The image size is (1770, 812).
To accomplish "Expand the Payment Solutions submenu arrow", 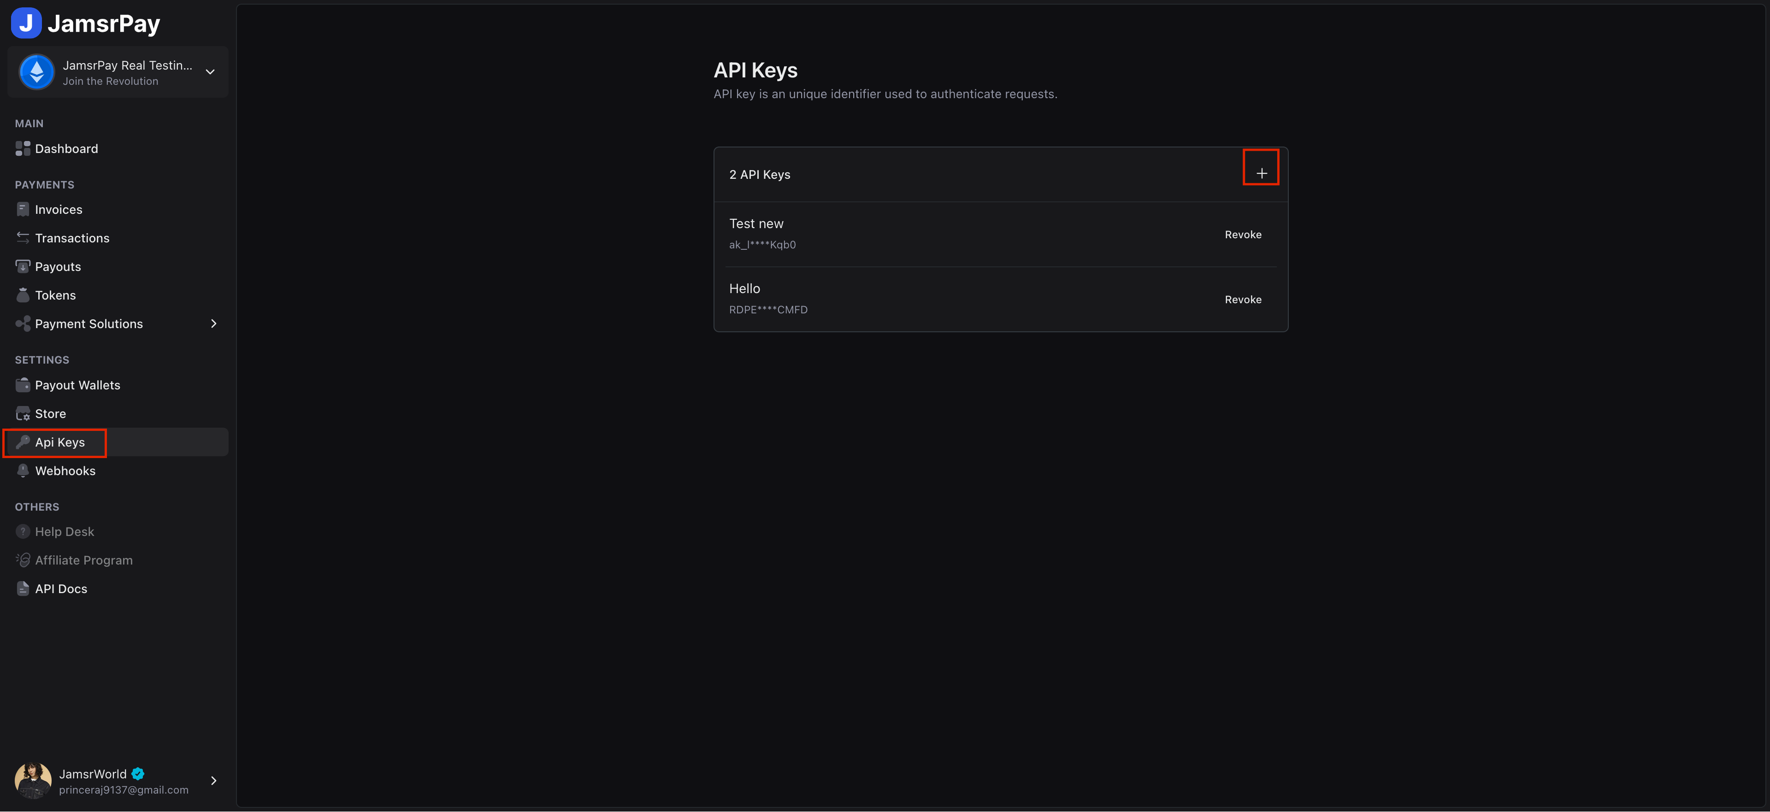I will point(214,324).
